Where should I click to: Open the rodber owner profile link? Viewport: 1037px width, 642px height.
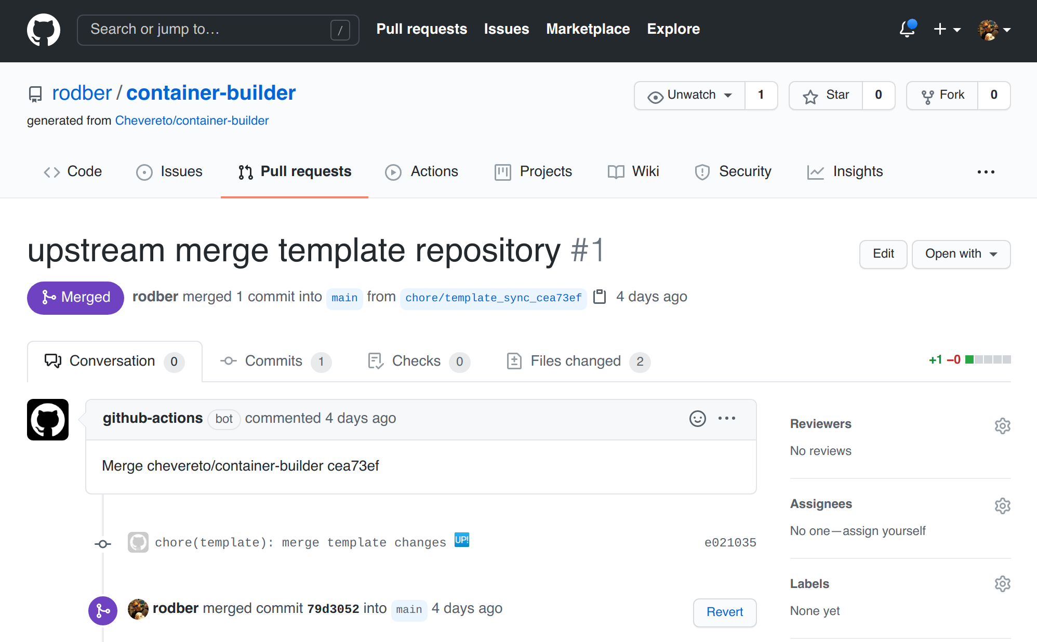point(82,93)
